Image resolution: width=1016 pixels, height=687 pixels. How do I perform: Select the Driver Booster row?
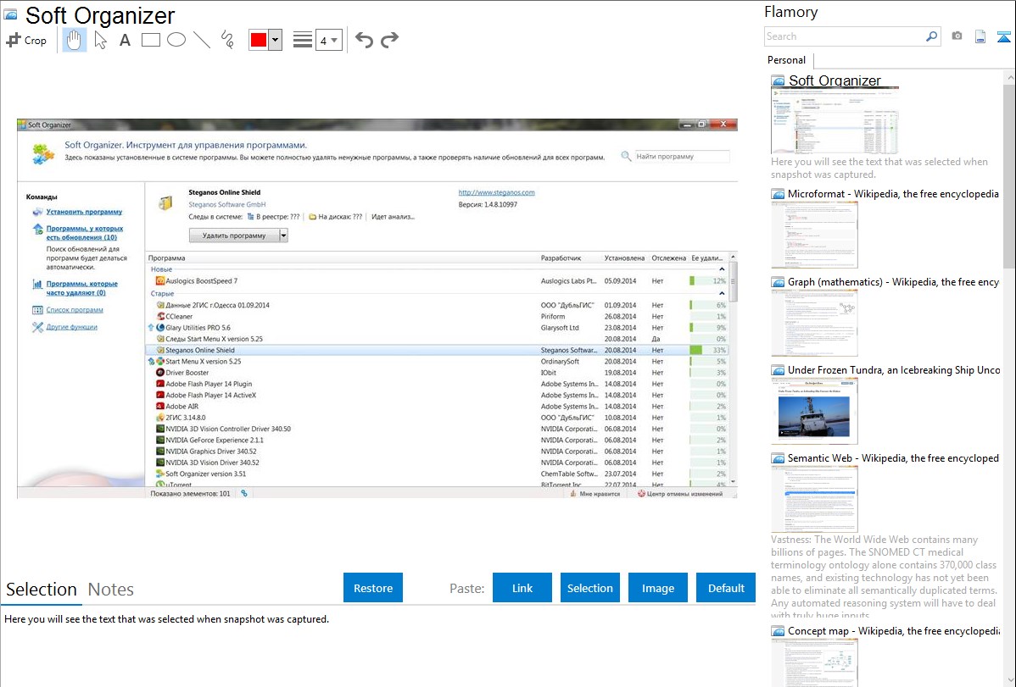pos(438,373)
